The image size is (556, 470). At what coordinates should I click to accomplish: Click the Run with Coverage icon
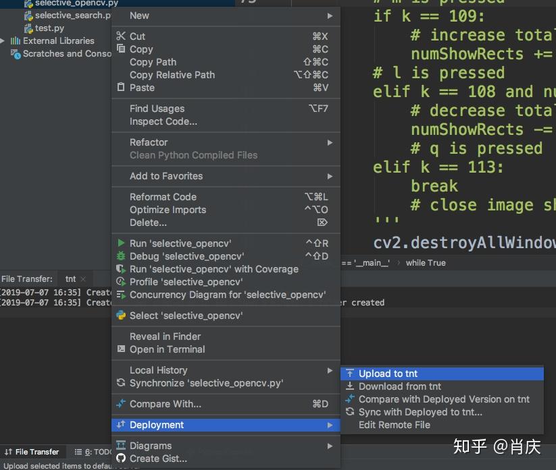tap(121, 268)
